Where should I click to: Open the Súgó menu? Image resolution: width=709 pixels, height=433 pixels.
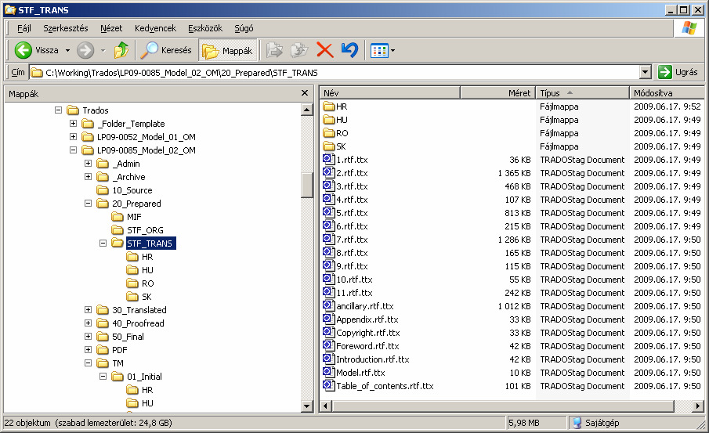tap(244, 28)
